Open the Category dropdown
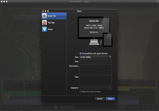Screen dimensions: 159x111 (95, 88)
